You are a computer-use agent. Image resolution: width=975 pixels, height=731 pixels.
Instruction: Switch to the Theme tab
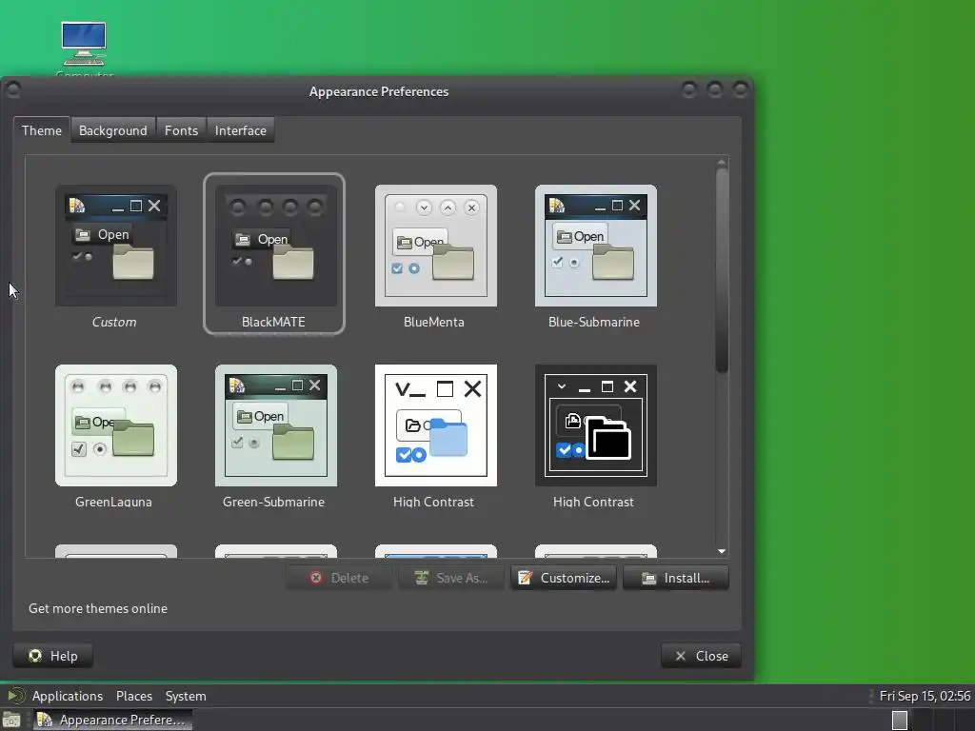coord(42,130)
